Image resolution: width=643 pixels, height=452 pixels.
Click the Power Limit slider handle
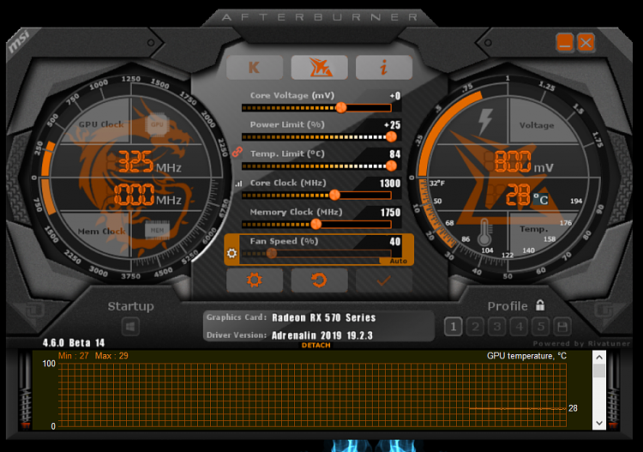pos(392,136)
